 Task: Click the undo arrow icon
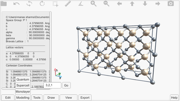coord(16,4)
